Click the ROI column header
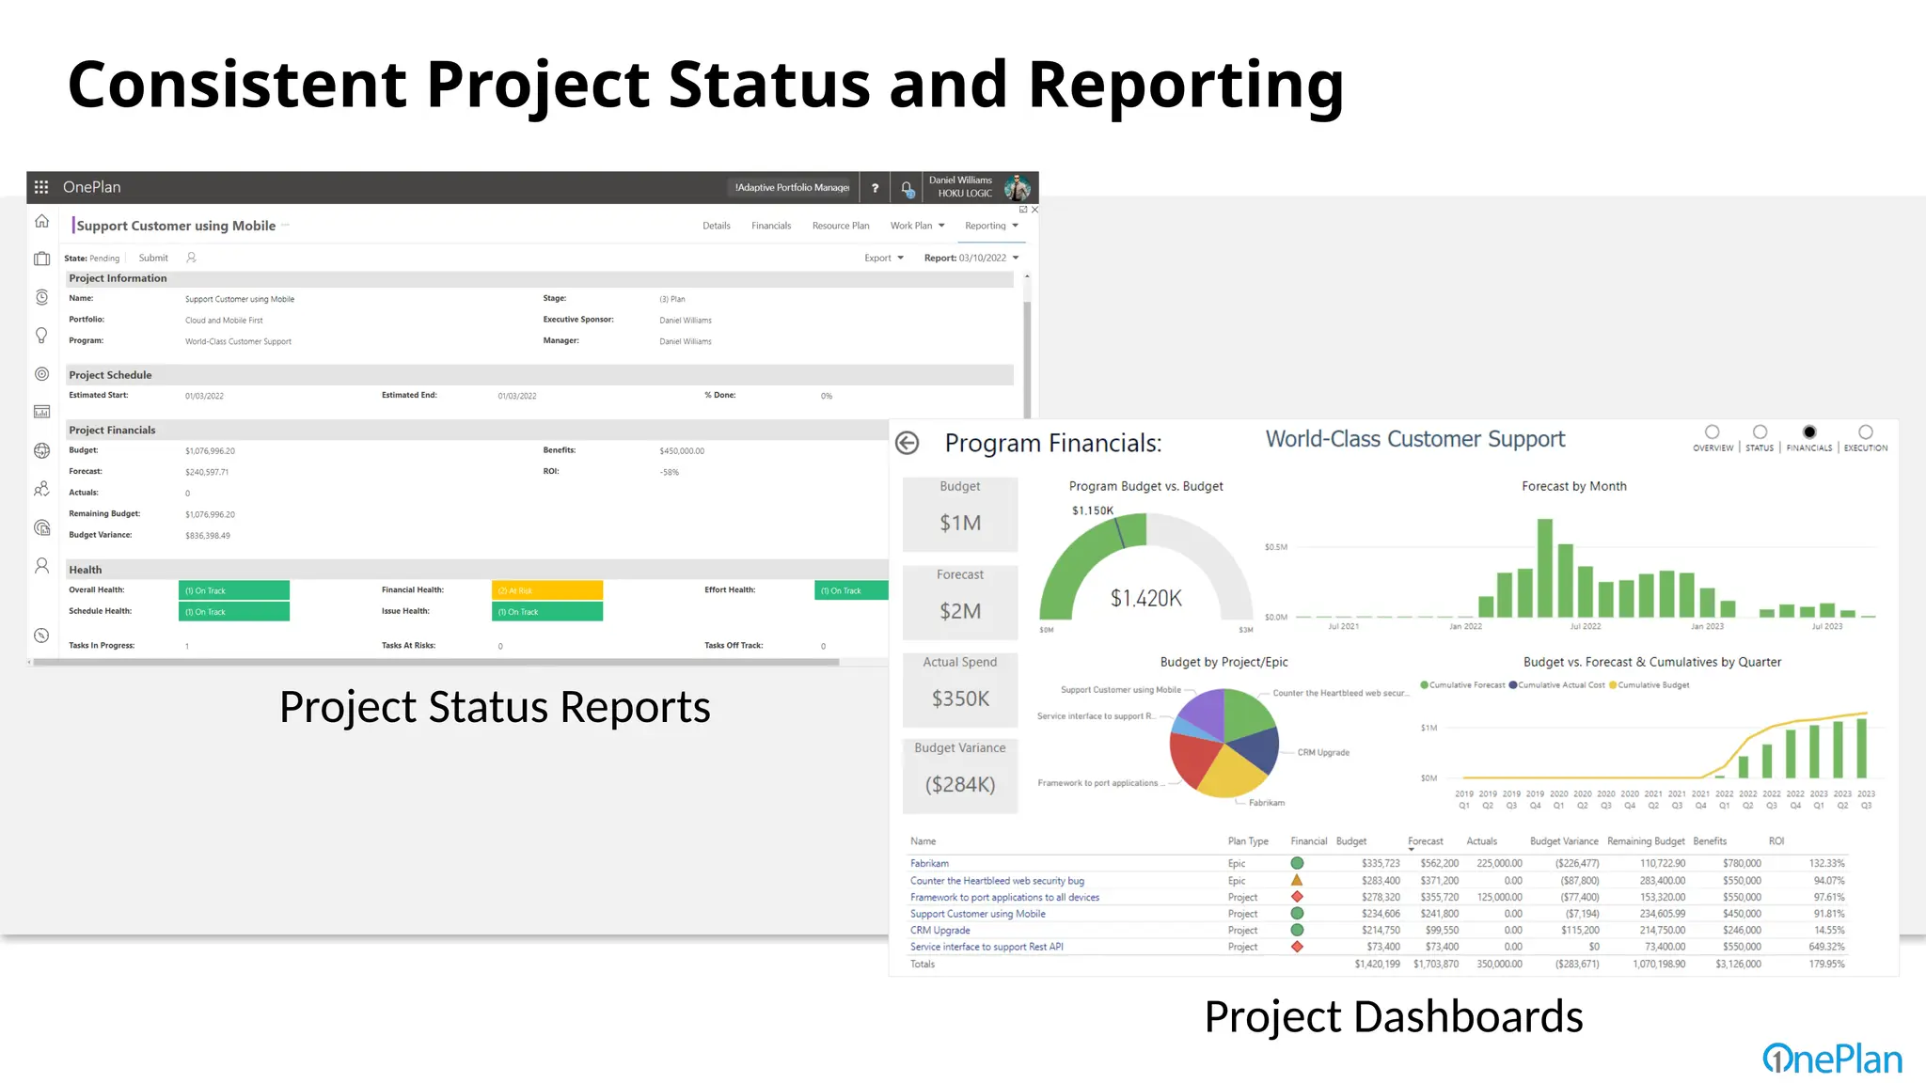 click(1776, 841)
